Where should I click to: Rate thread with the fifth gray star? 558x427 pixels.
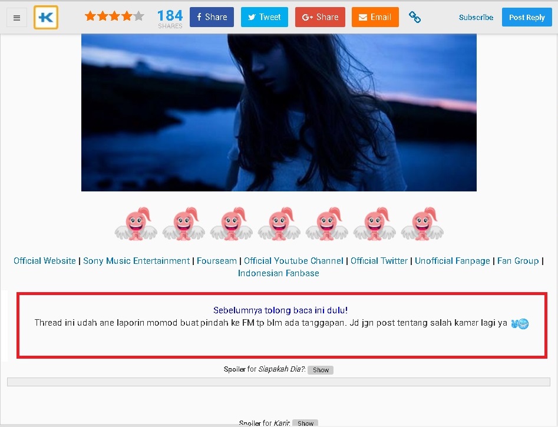click(139, 16)
